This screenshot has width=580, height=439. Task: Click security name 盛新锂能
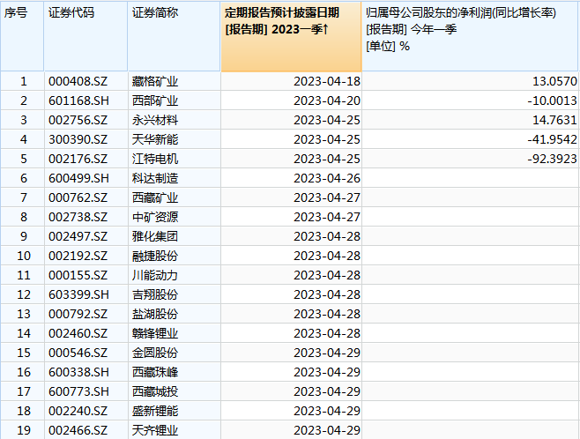(155, 411)
